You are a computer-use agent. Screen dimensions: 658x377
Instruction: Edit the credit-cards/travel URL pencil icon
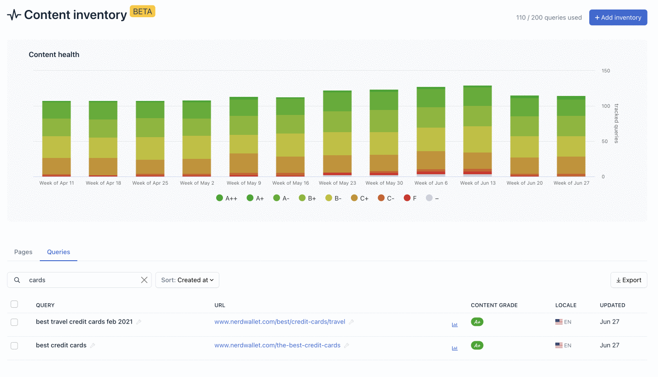[351, 322]
